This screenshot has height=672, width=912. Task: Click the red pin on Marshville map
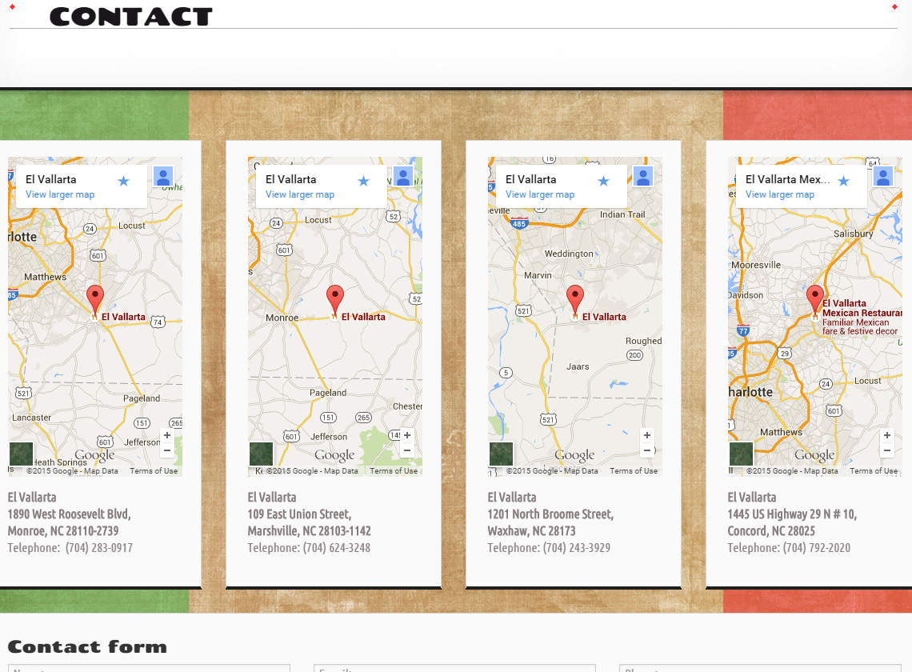click(335, 302)
